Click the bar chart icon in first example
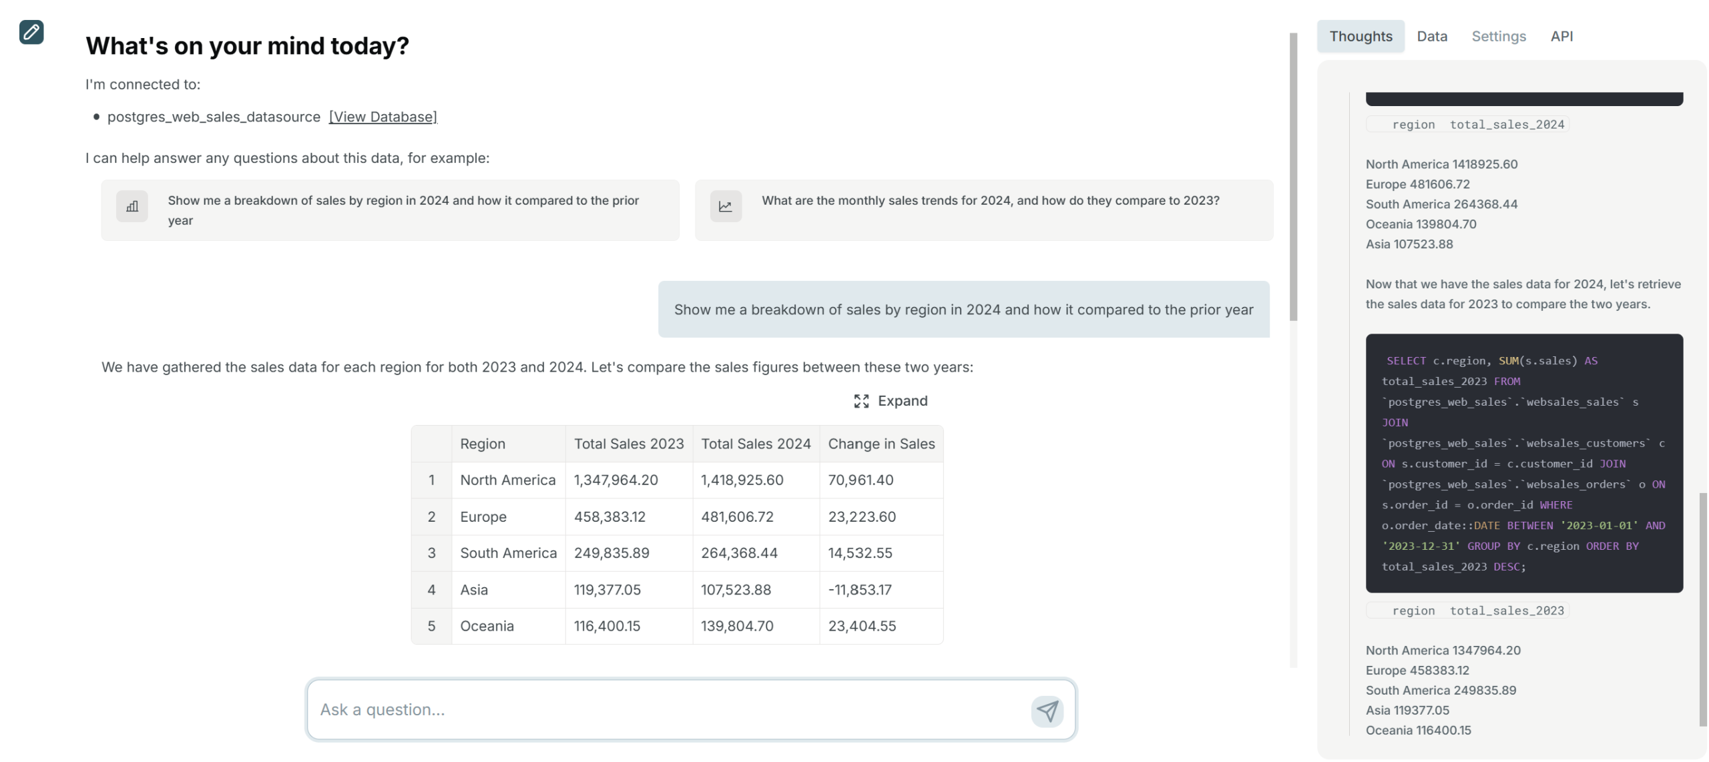1709x762 pixels. pyautogui.click(x=132, y=207)
